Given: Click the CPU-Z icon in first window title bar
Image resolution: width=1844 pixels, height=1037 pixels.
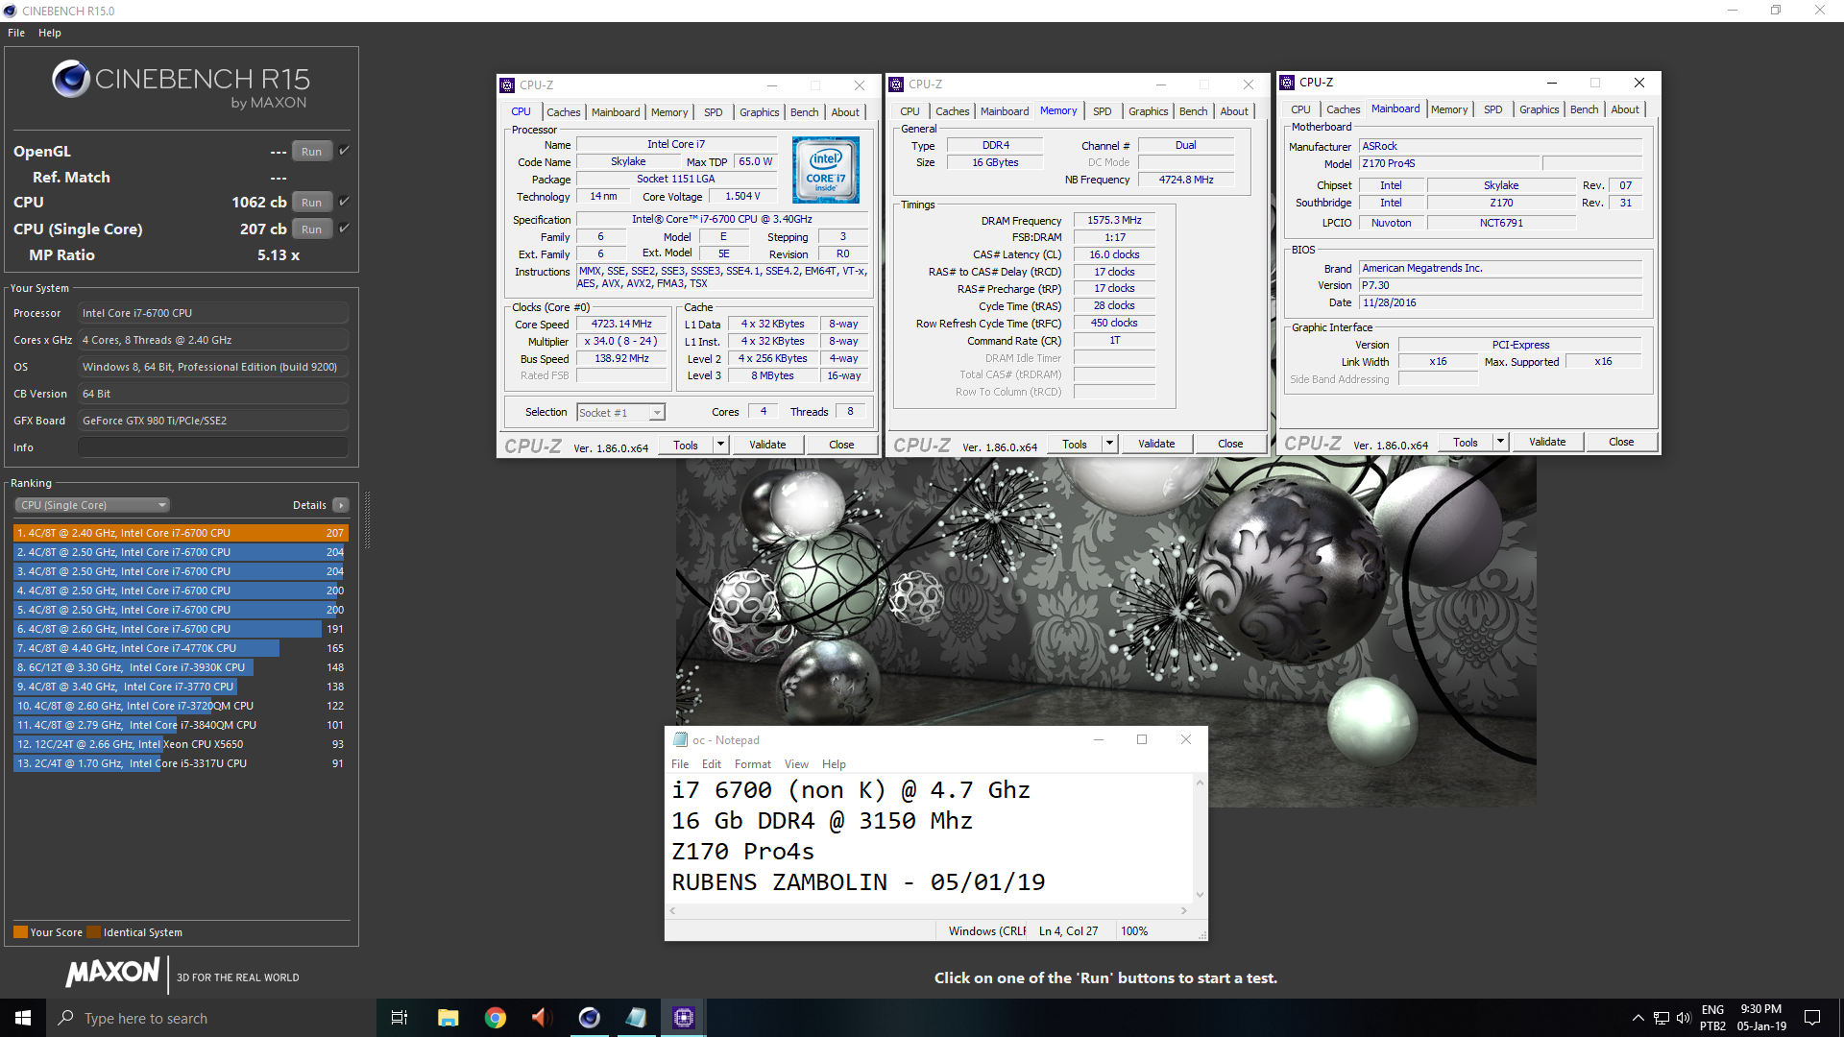Looking at the screenshot, I should (507, 85).
